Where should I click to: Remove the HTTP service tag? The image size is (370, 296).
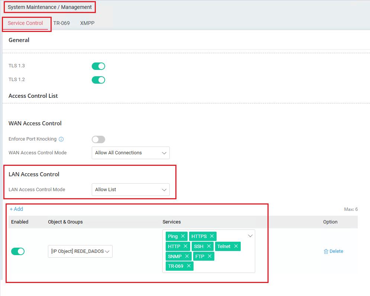185,246
